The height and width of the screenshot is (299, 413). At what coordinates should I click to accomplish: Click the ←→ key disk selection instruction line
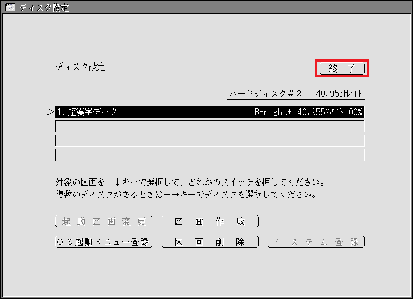point(185,195)
